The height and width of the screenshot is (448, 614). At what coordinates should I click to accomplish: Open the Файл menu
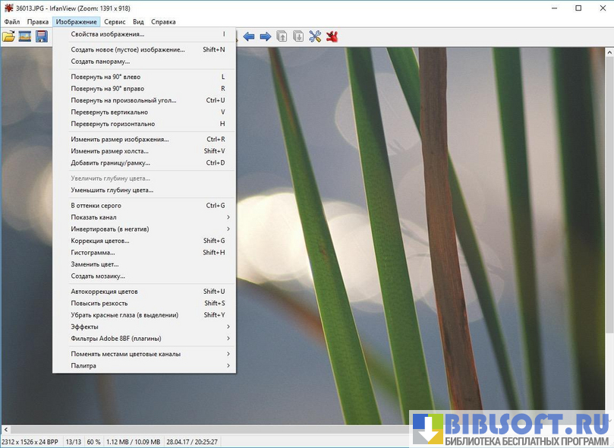tap(12, 22)
